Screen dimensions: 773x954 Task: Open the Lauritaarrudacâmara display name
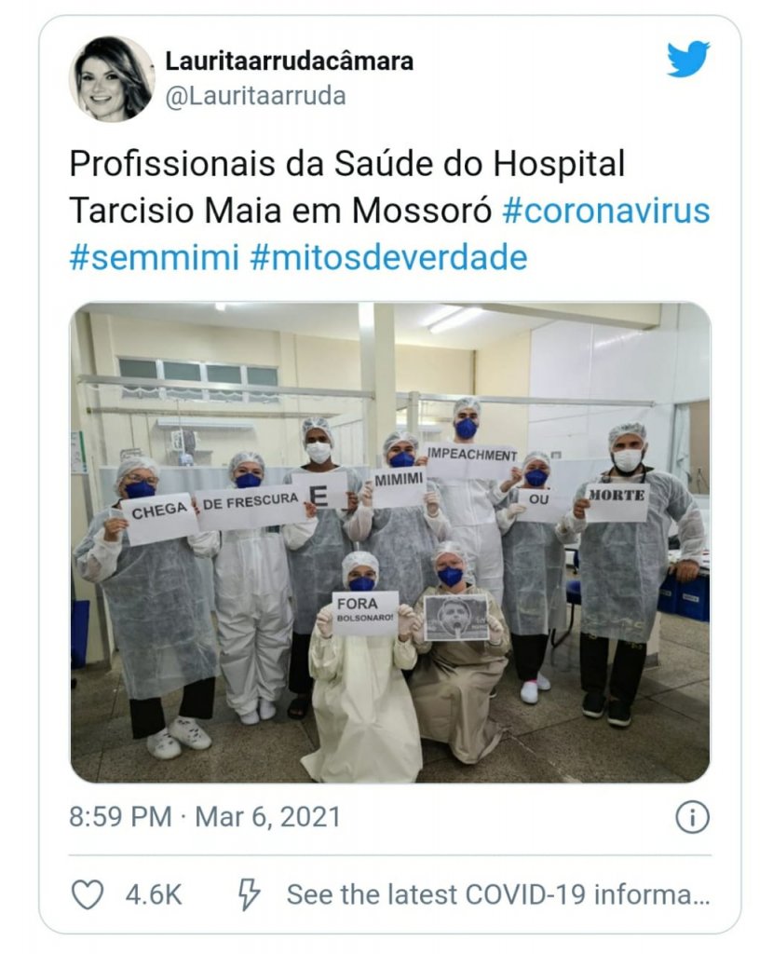290,61
